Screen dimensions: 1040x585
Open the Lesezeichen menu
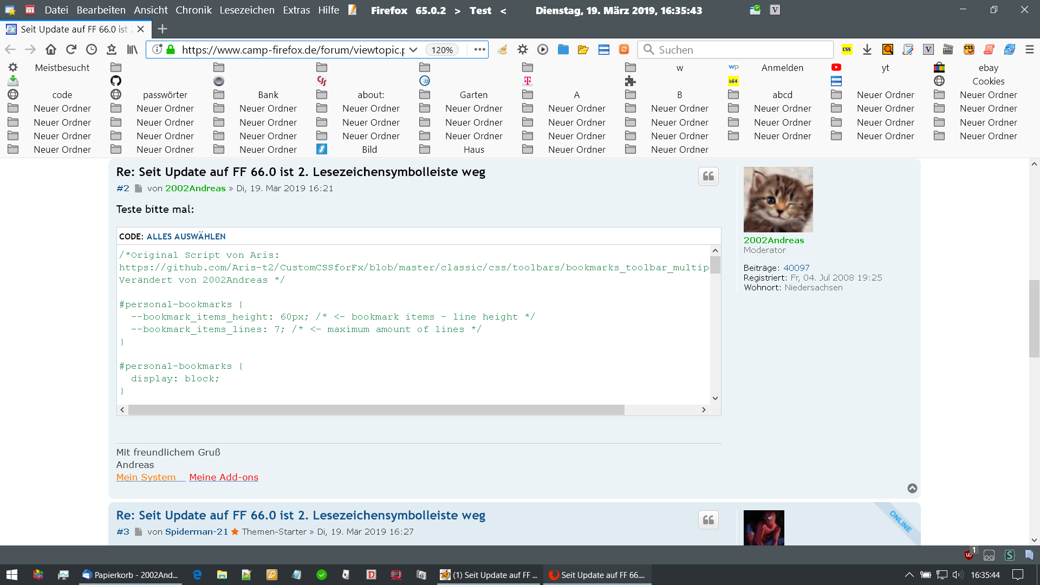pos(246,10)
